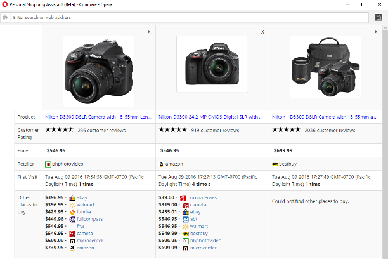388x259 pixels.
Task: Open the microcenter link in the second column
Action: pos(203,248)
